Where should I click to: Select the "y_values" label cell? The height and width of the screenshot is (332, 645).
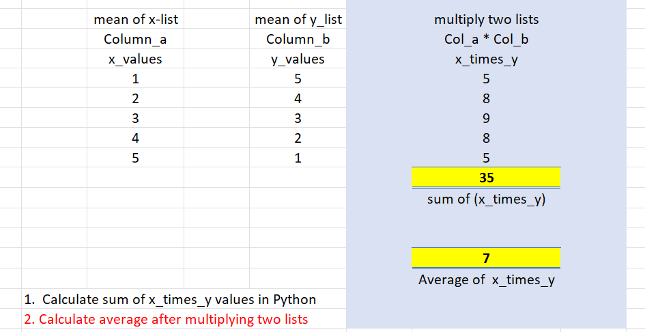tap(298, 59)
